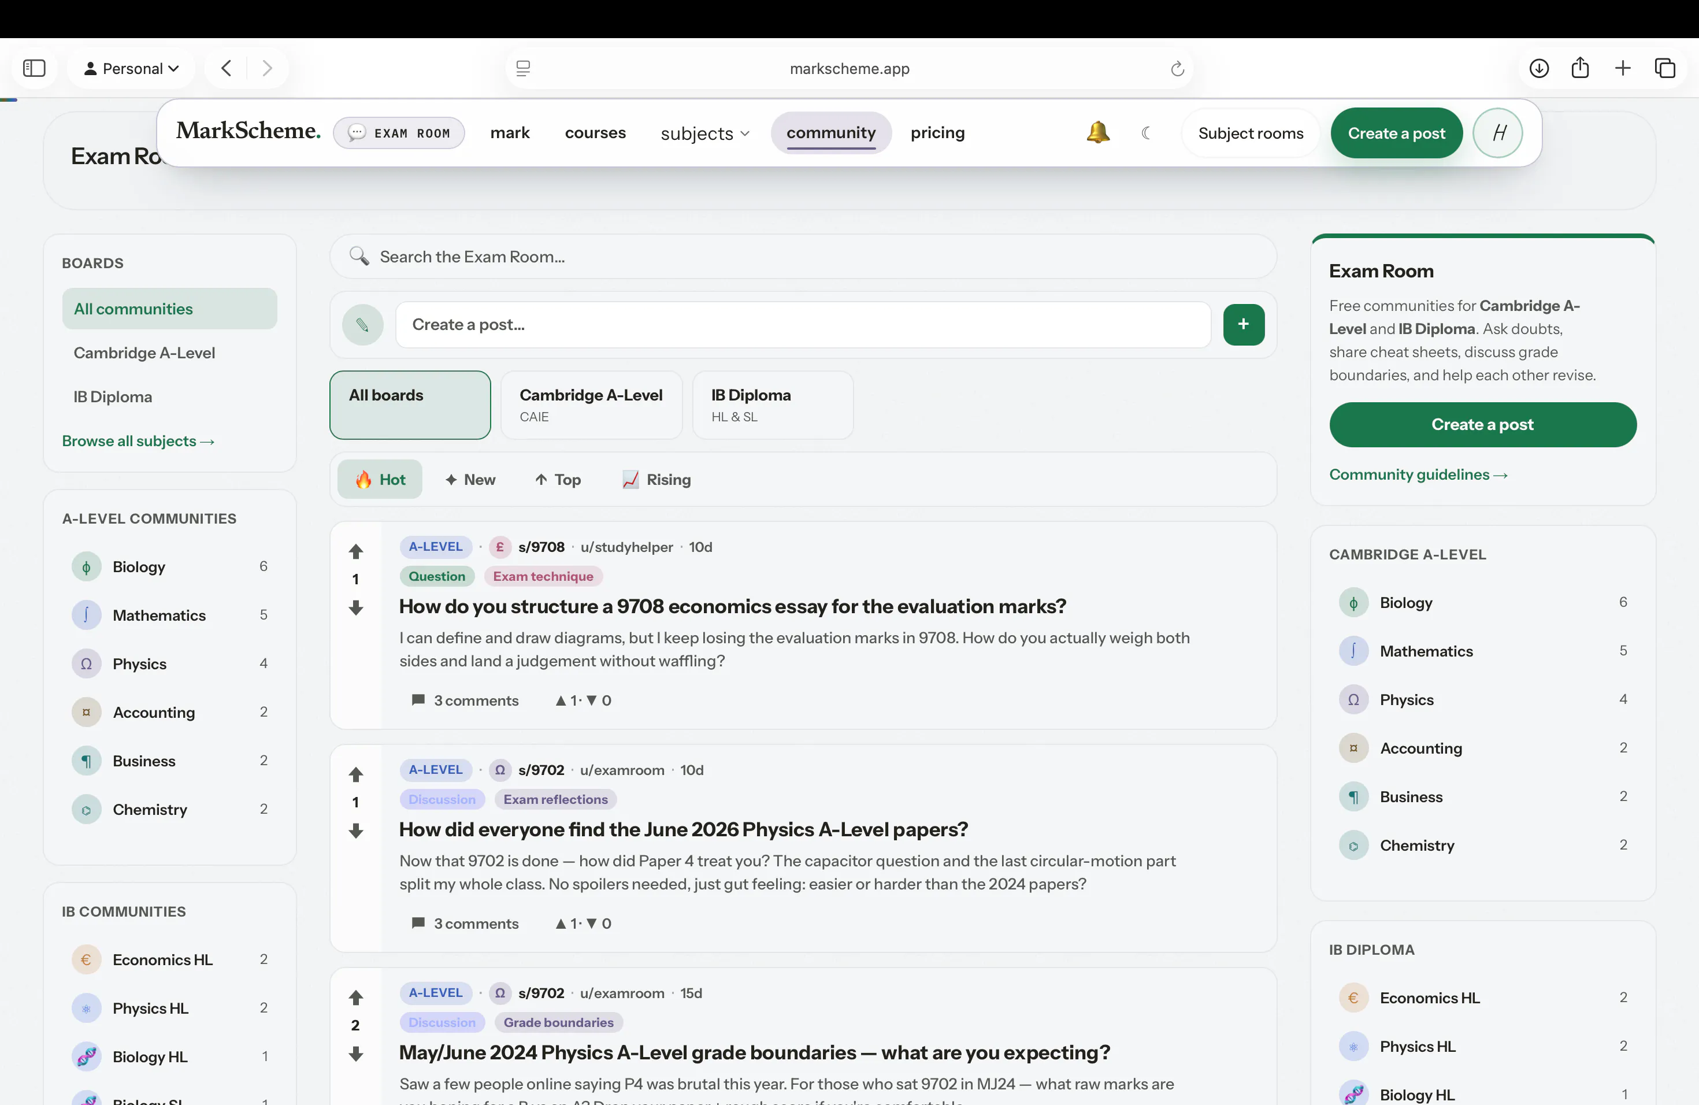Click the green plus create post button
Image resolution: width=1699 pixels, height=1105 pixels.
(1244, 324)
